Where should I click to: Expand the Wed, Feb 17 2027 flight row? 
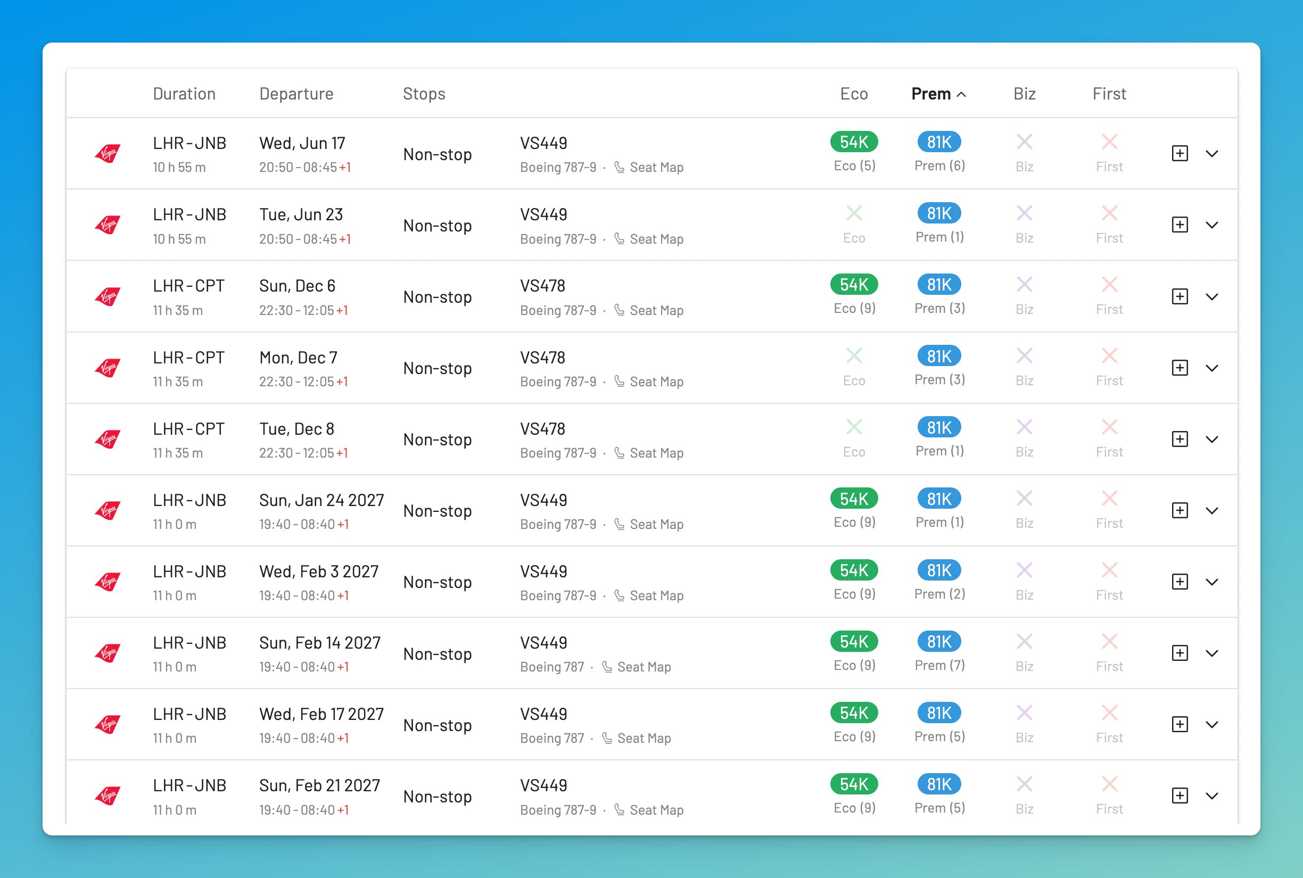coord(1212,725)
